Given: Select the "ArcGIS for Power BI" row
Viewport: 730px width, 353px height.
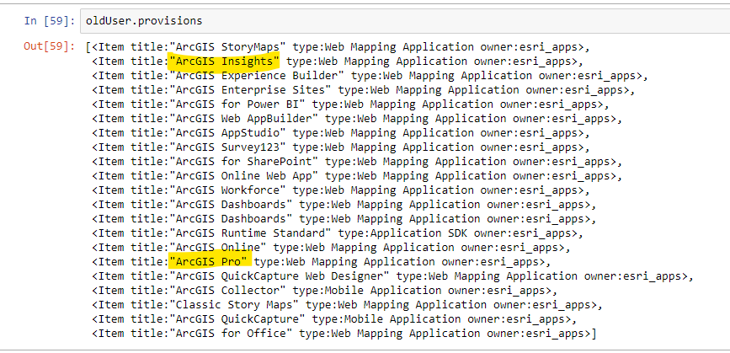Looking at the screenshot, I should click(x=350, y=104).
